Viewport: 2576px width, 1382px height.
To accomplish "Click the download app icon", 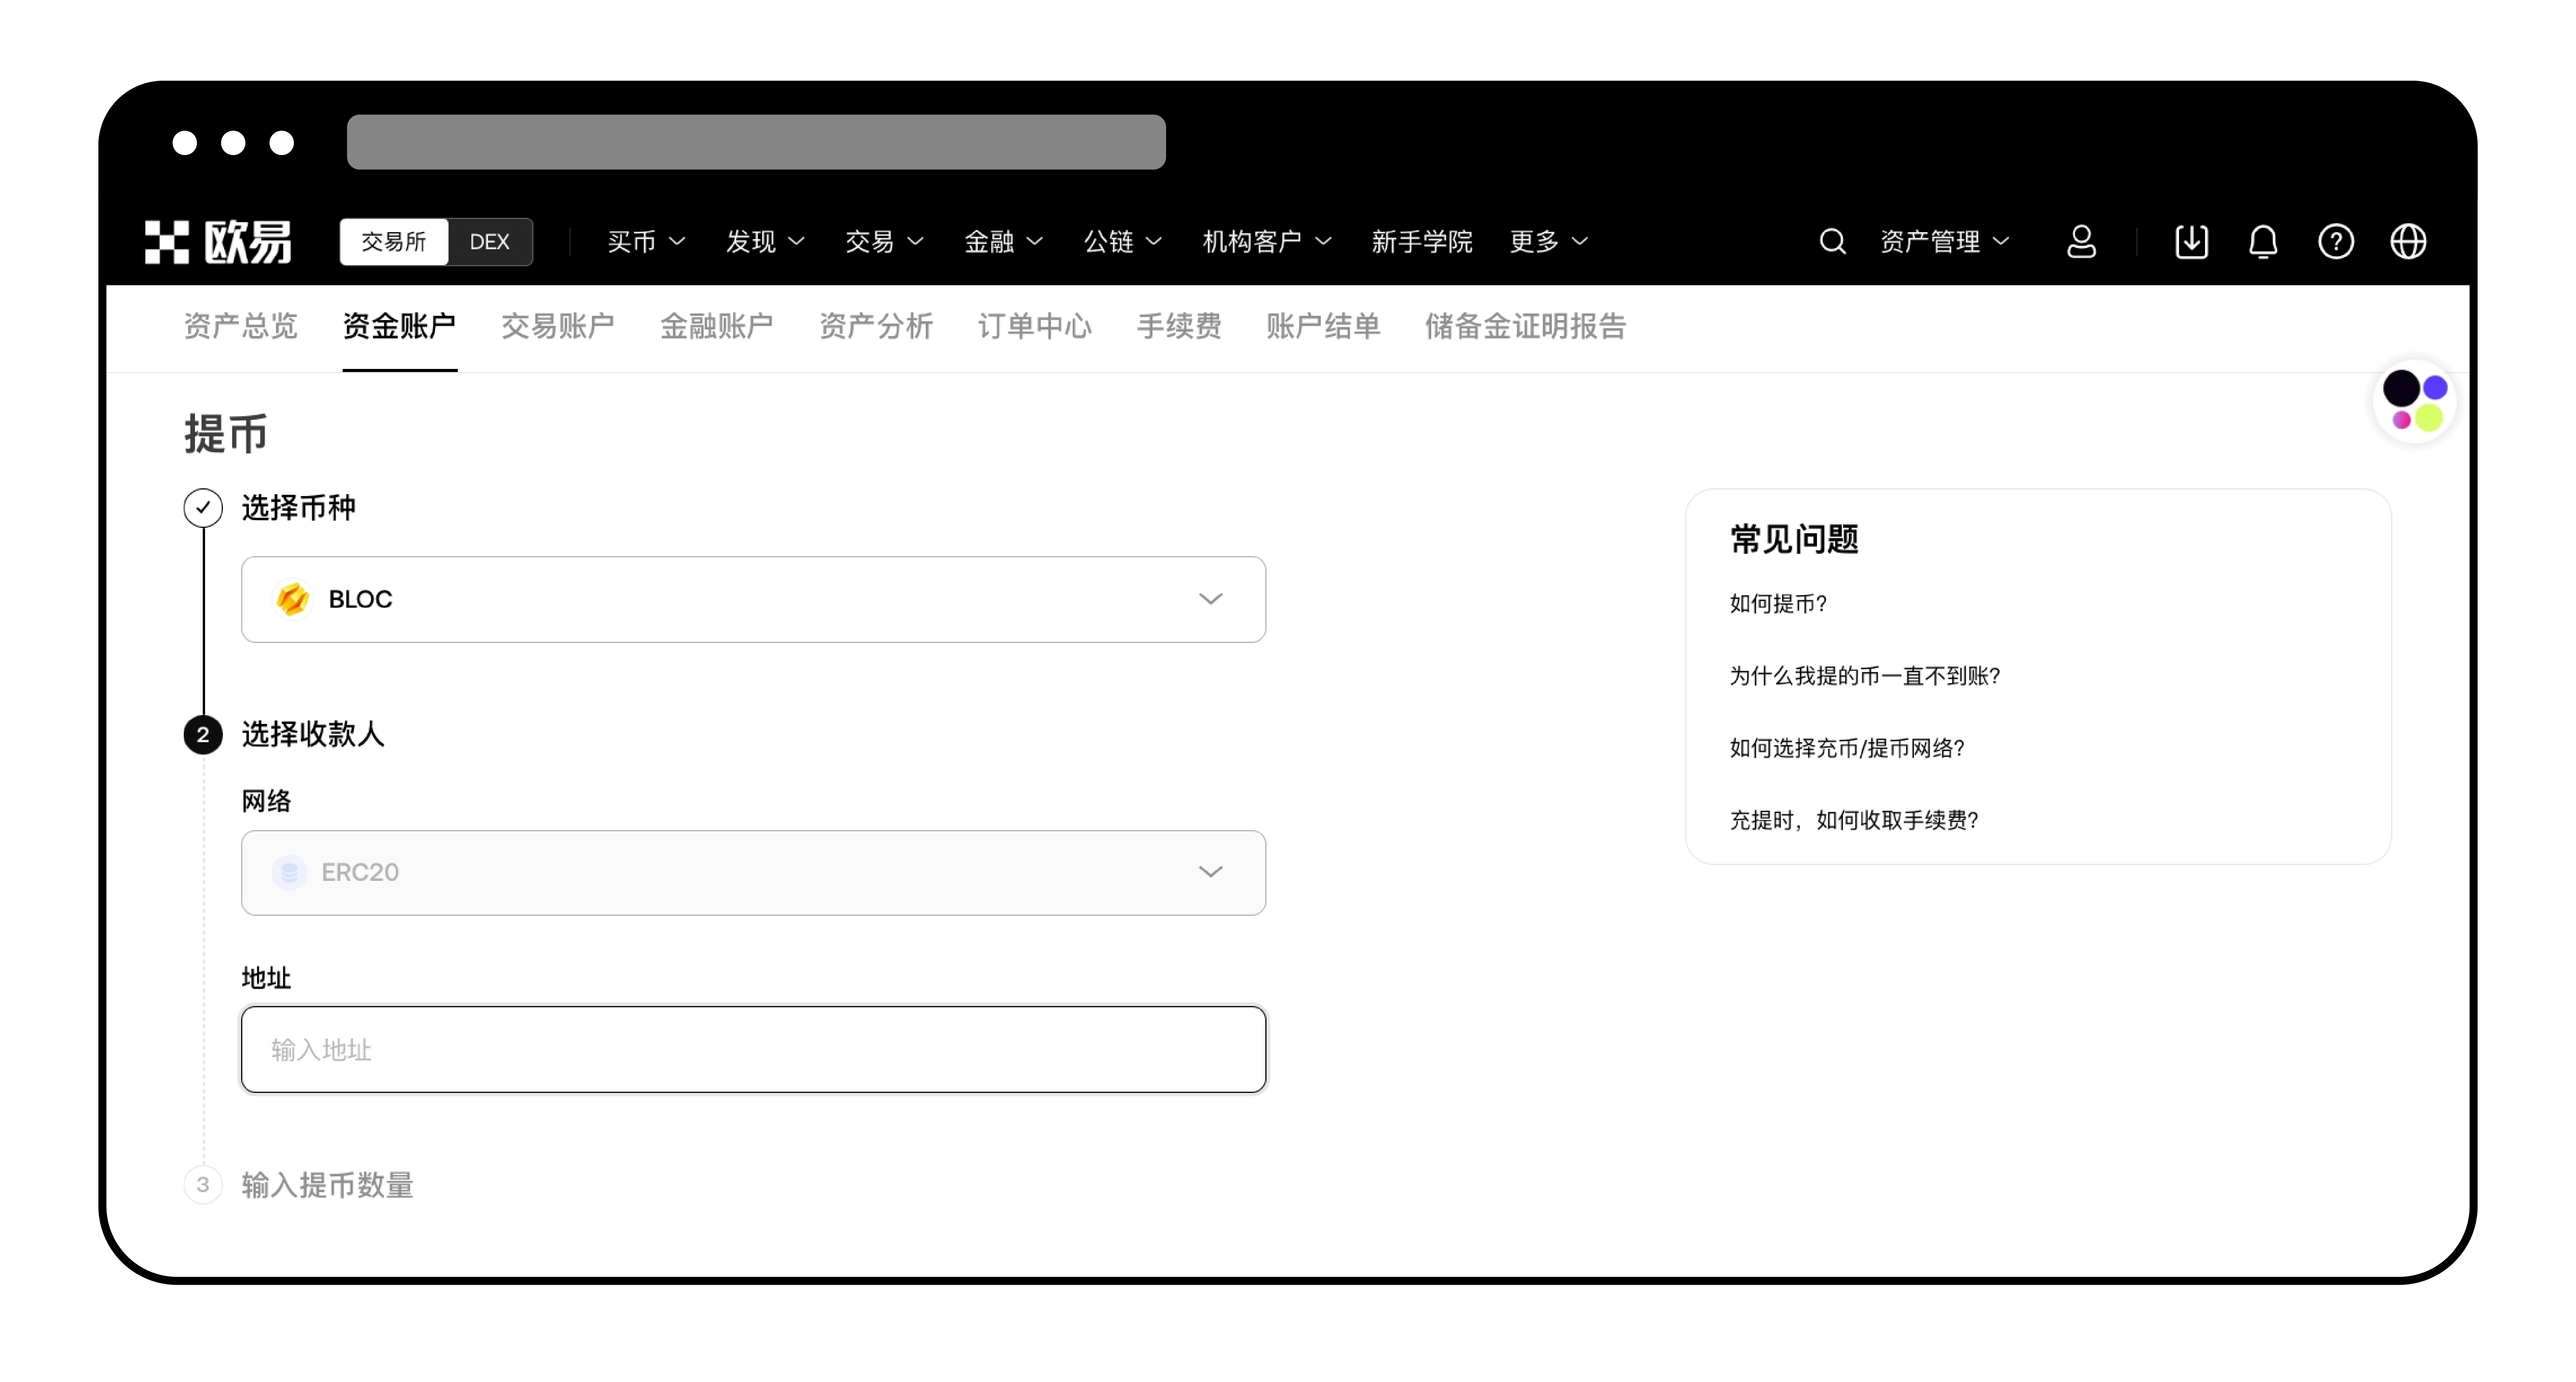I will pyautogui.click(x=2191, y=241).
